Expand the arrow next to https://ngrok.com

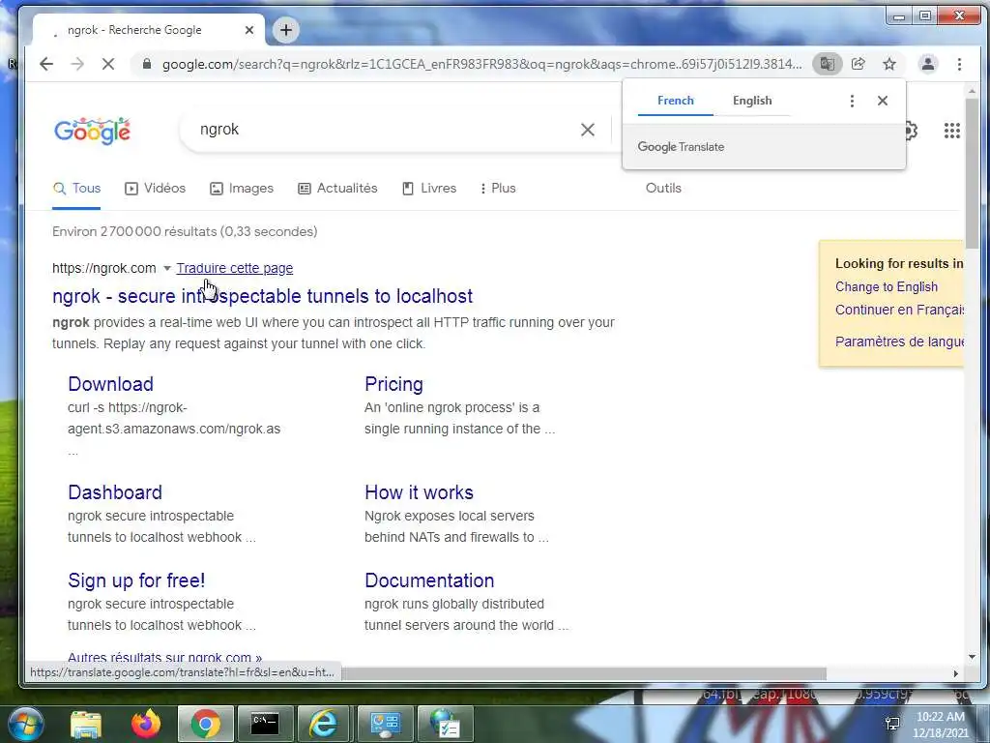pos(166,269)
